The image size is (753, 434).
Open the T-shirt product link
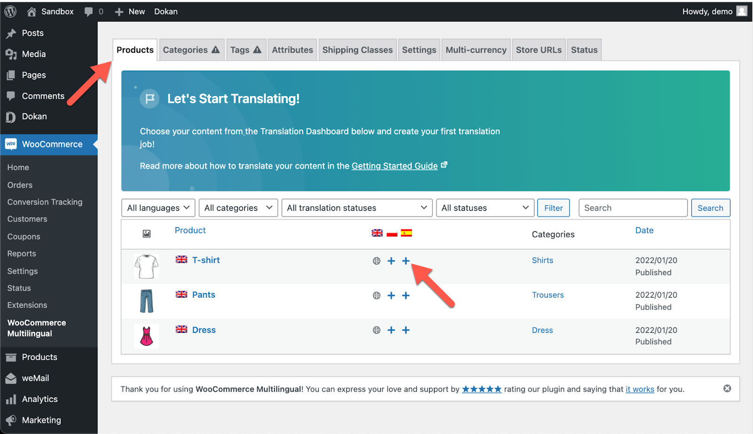[206, 260]
